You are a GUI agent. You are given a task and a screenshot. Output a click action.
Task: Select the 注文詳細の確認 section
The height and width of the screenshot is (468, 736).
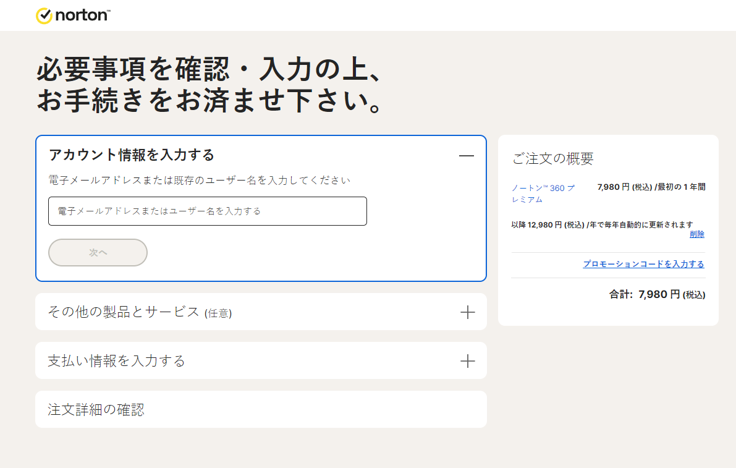coord(261,409)
